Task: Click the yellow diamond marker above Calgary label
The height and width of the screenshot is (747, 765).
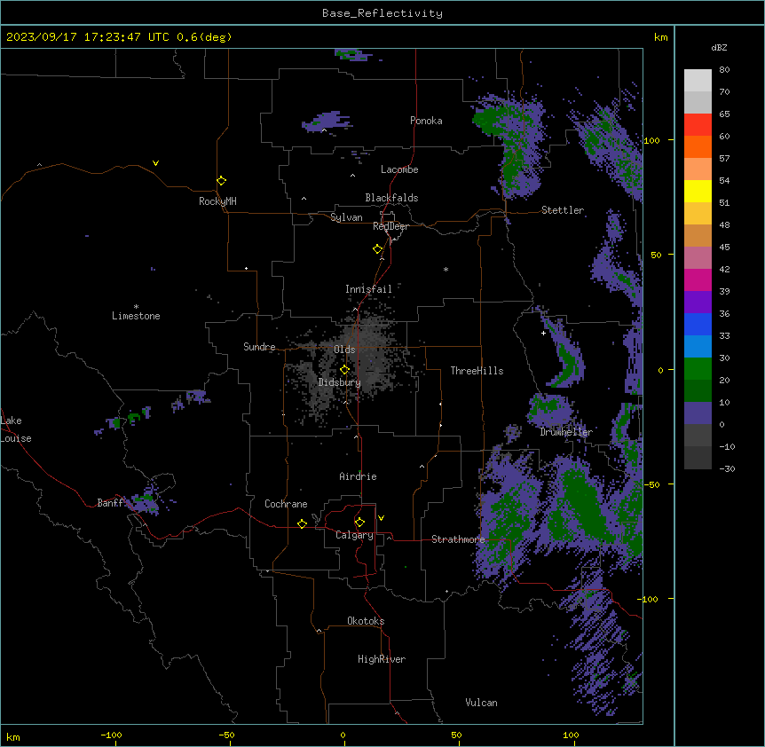Action: click(359, 523)
